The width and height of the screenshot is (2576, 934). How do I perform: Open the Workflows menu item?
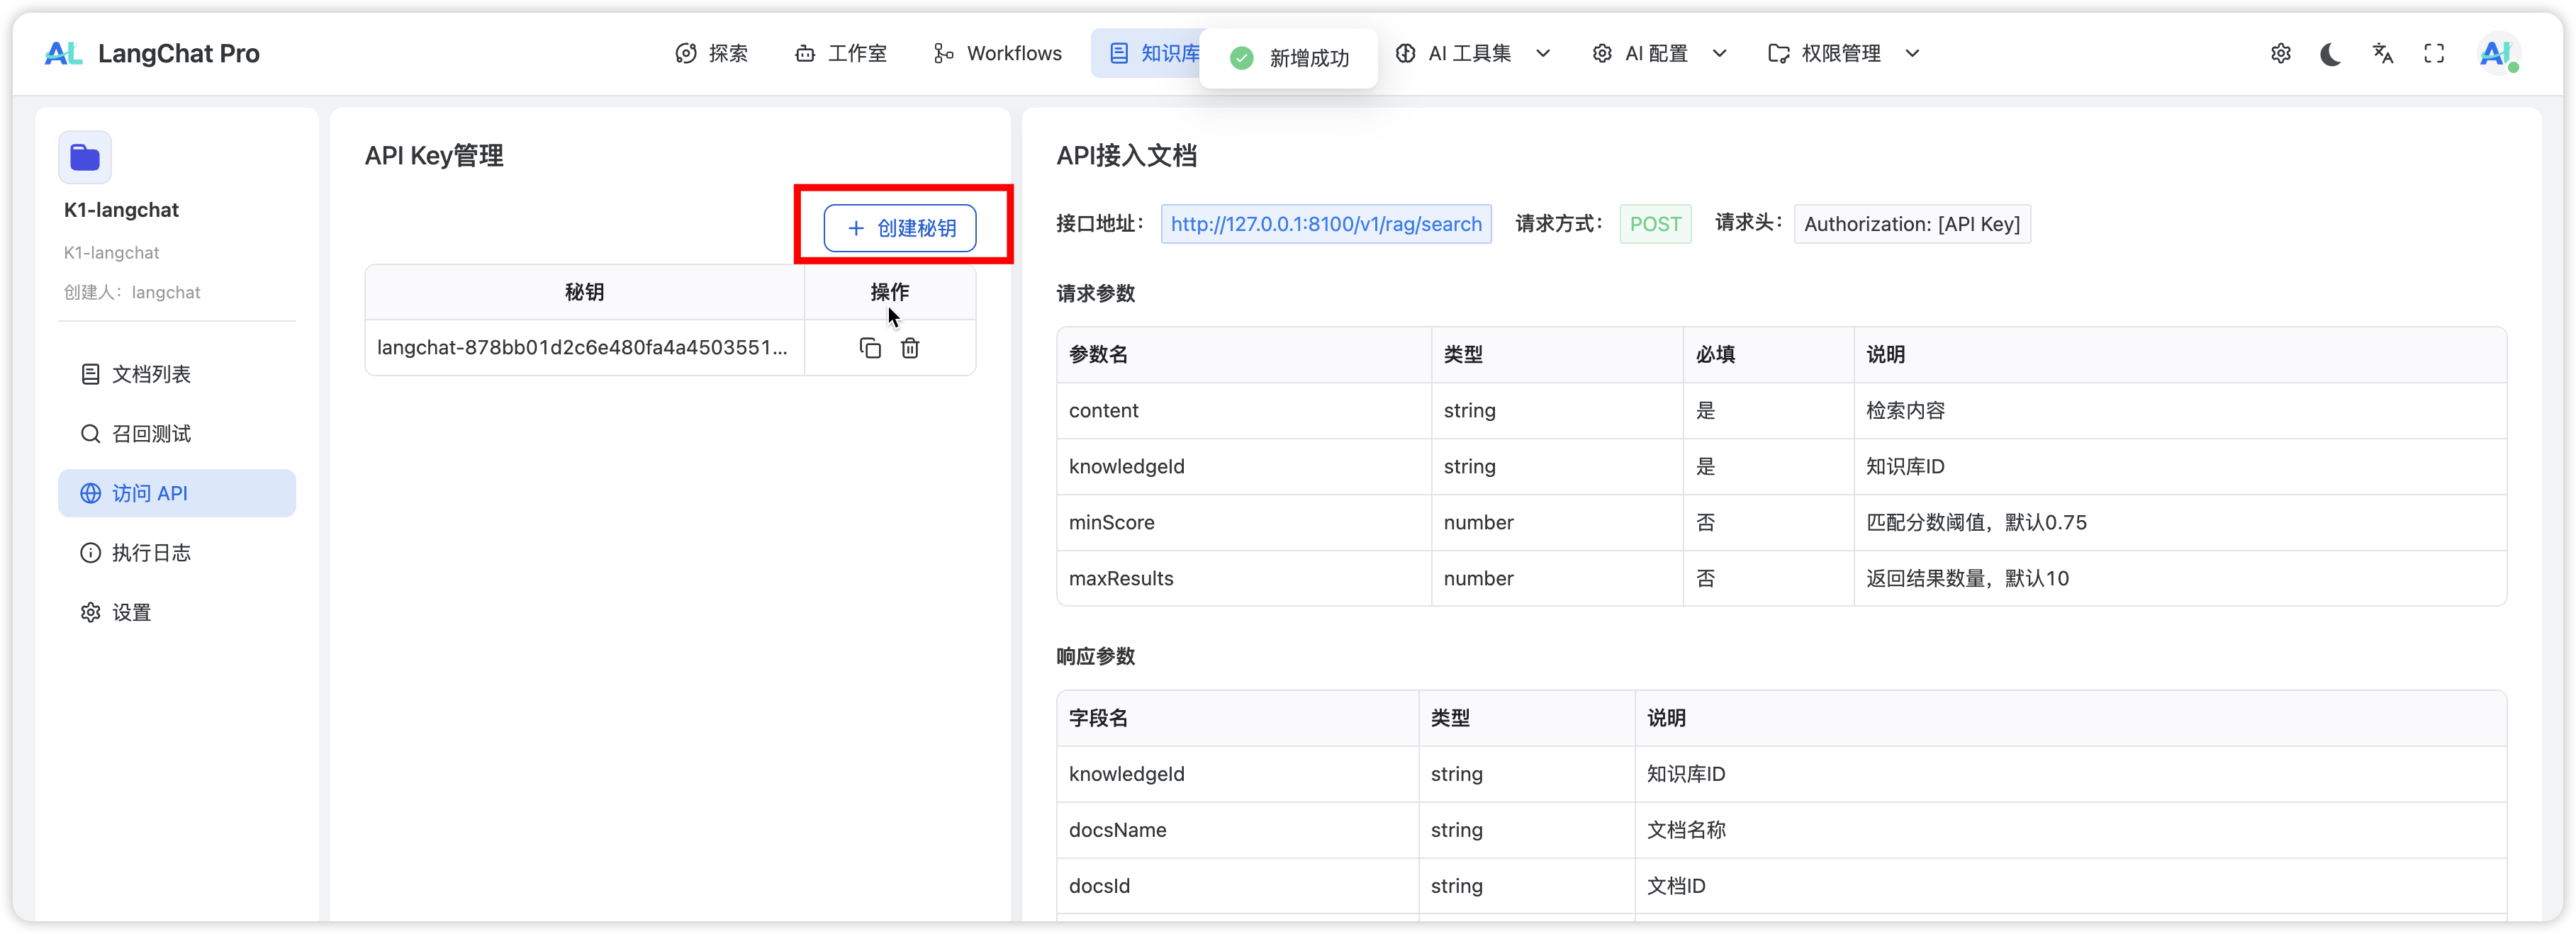(997, 54)
